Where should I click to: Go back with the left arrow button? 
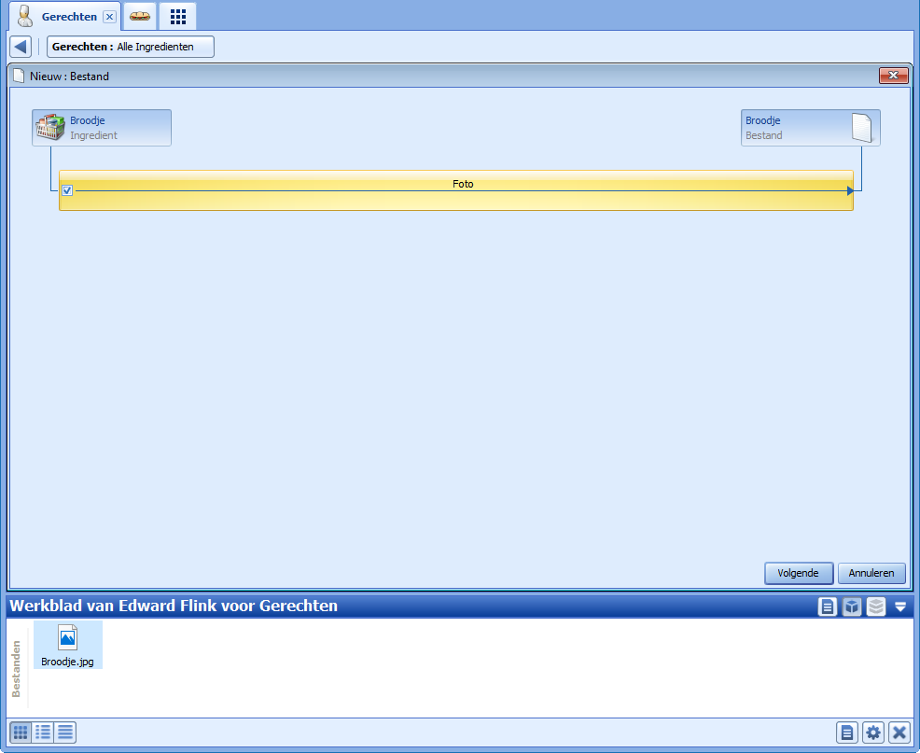click(21, 47)
